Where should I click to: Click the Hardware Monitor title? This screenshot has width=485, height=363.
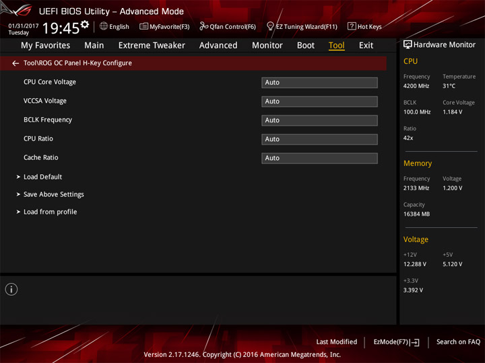point(445,45)
